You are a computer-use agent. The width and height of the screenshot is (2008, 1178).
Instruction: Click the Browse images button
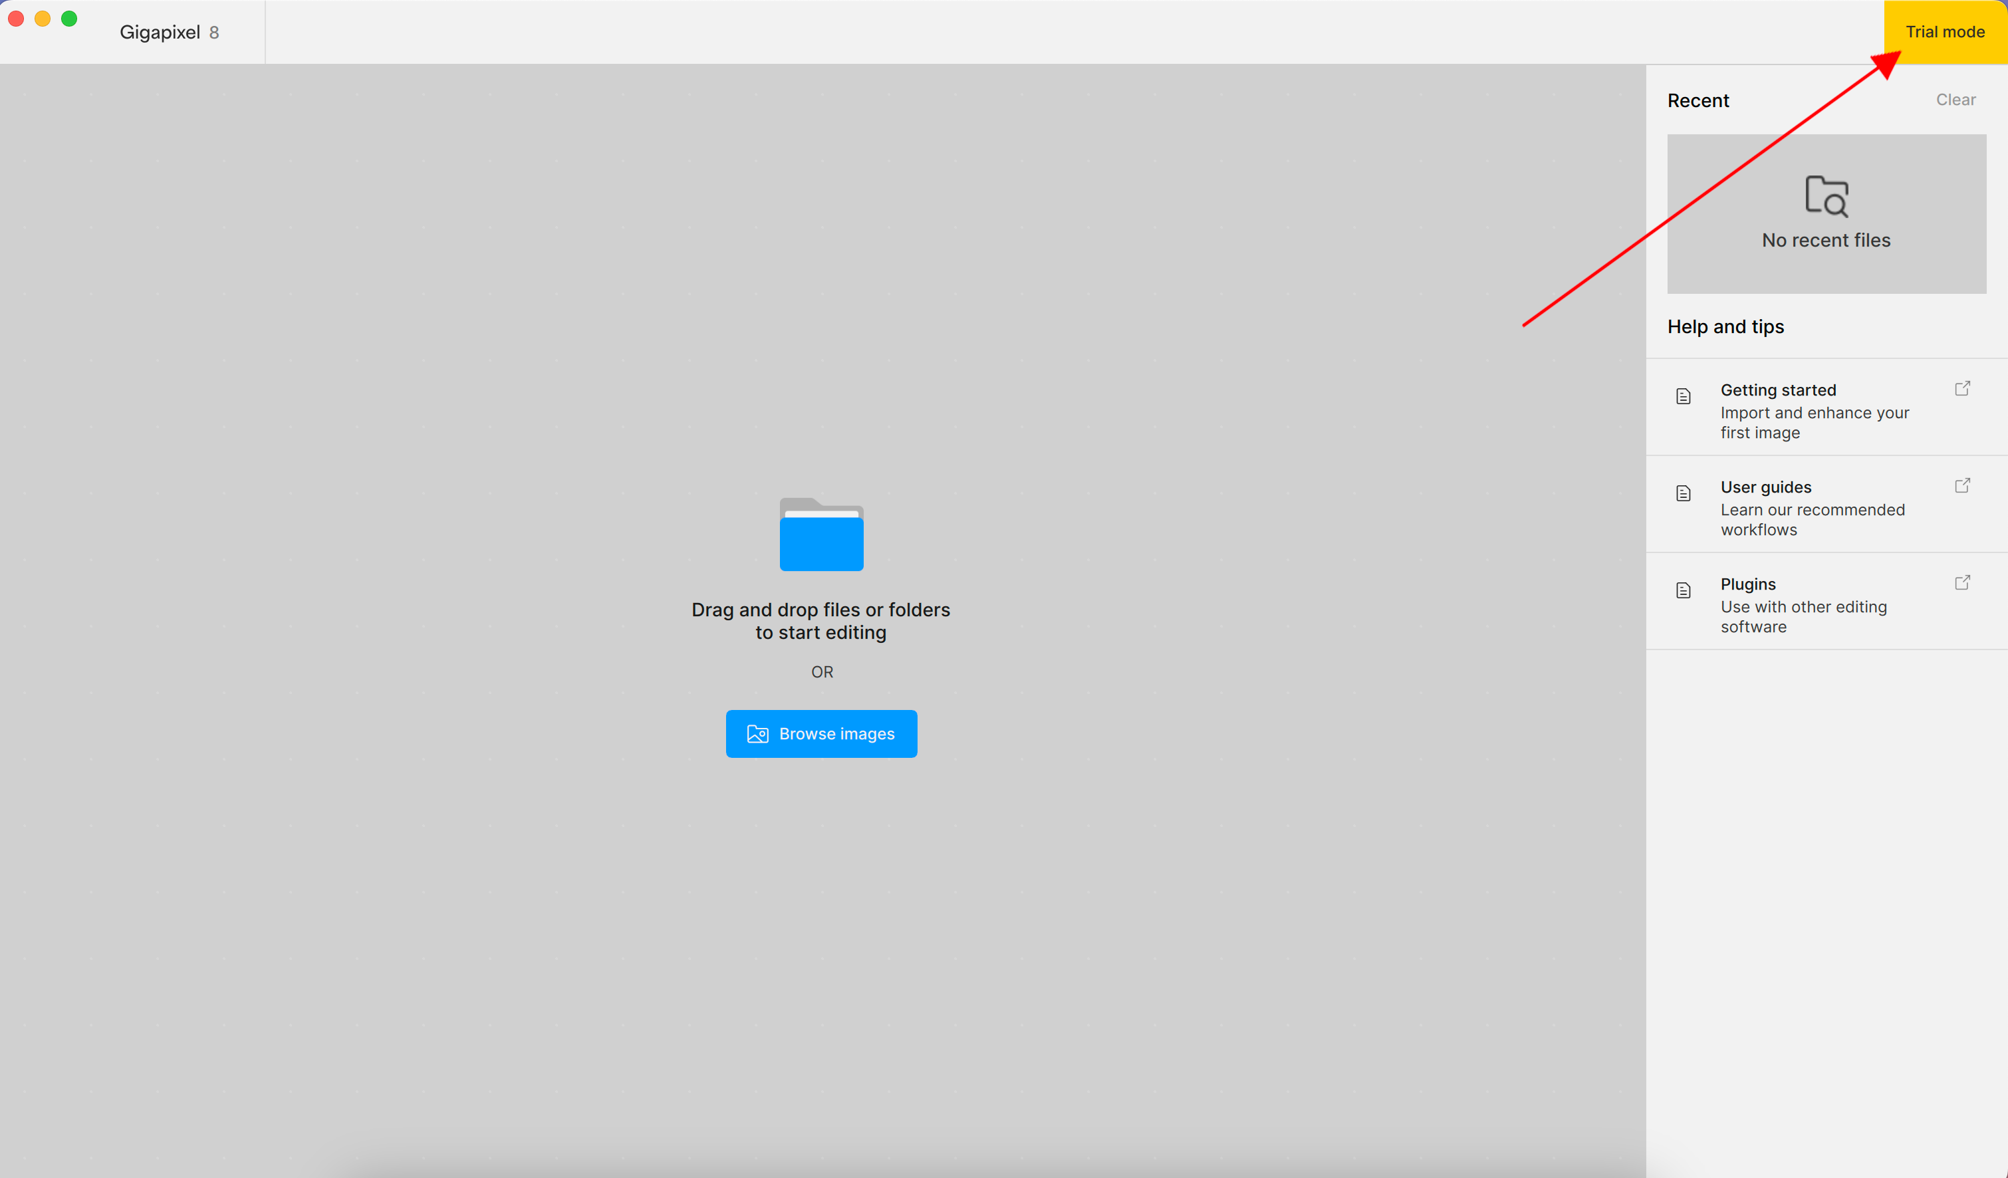(820, 733)
